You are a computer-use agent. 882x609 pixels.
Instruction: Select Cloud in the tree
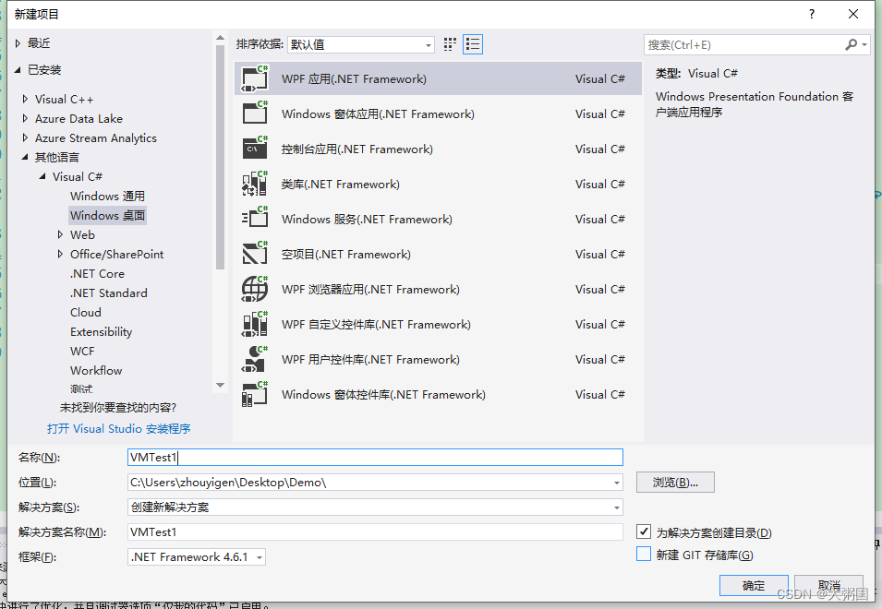(86, 313)
